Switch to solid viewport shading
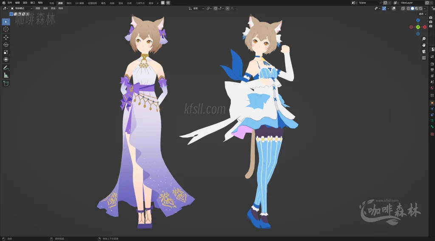This screenshot has width=435, height=241. pos(412,9)
